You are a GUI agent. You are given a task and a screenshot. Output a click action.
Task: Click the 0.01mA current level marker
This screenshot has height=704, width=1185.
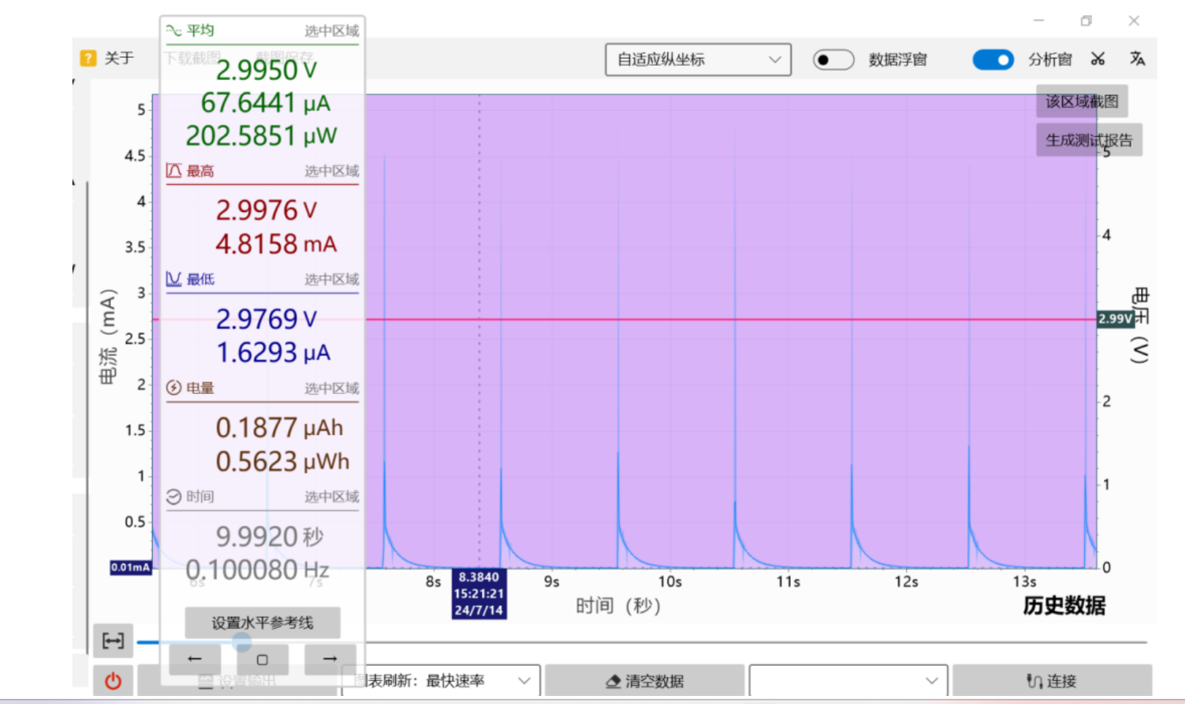131,567
